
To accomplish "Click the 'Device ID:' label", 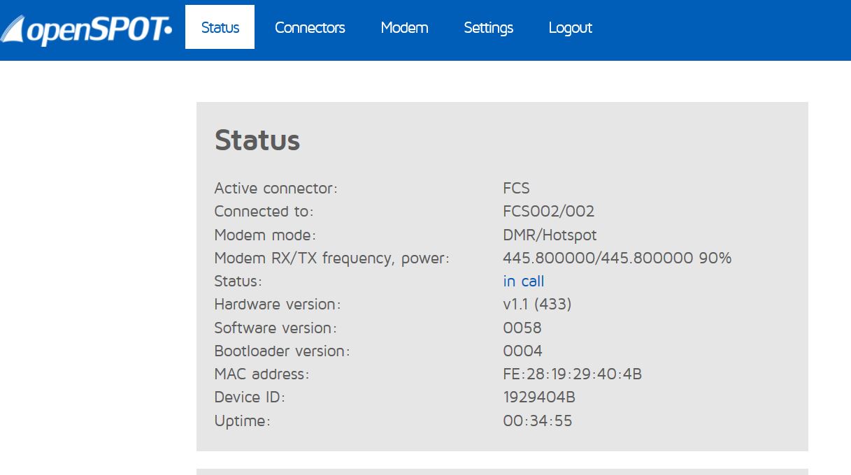I will tap(250, 397).
